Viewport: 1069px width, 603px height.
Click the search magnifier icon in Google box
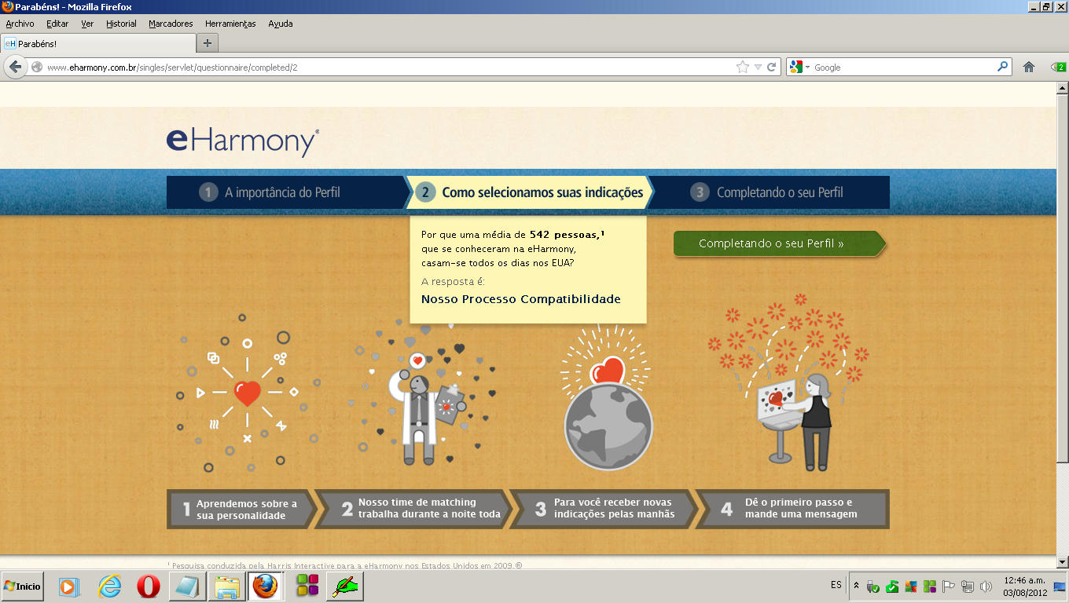click(1002, 68)
